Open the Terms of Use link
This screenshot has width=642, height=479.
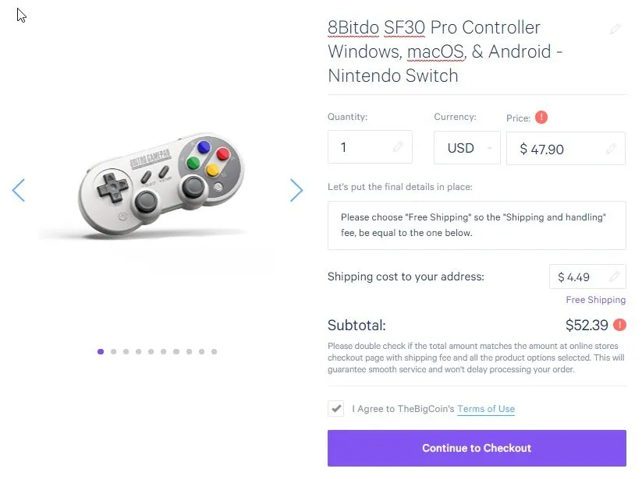pos(485,409)
